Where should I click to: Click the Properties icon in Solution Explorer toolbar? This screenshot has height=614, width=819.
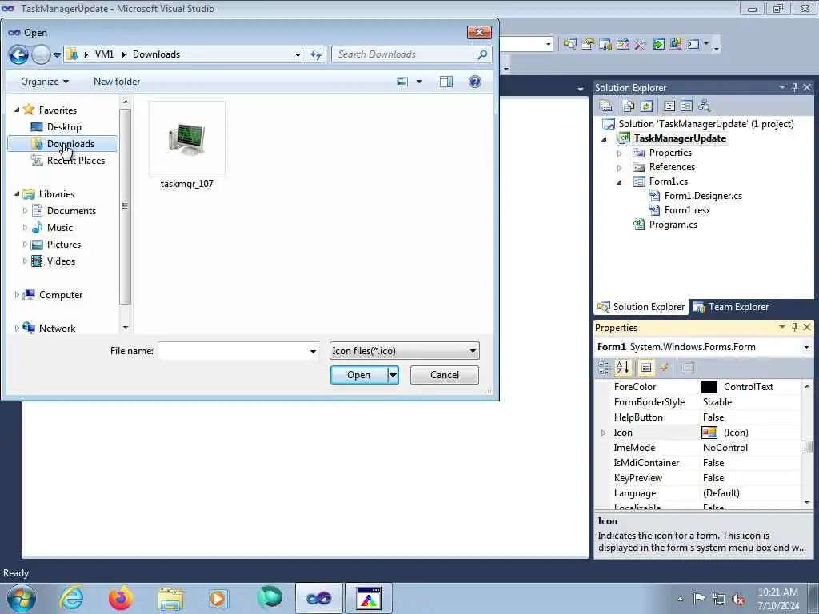point(606,106)
